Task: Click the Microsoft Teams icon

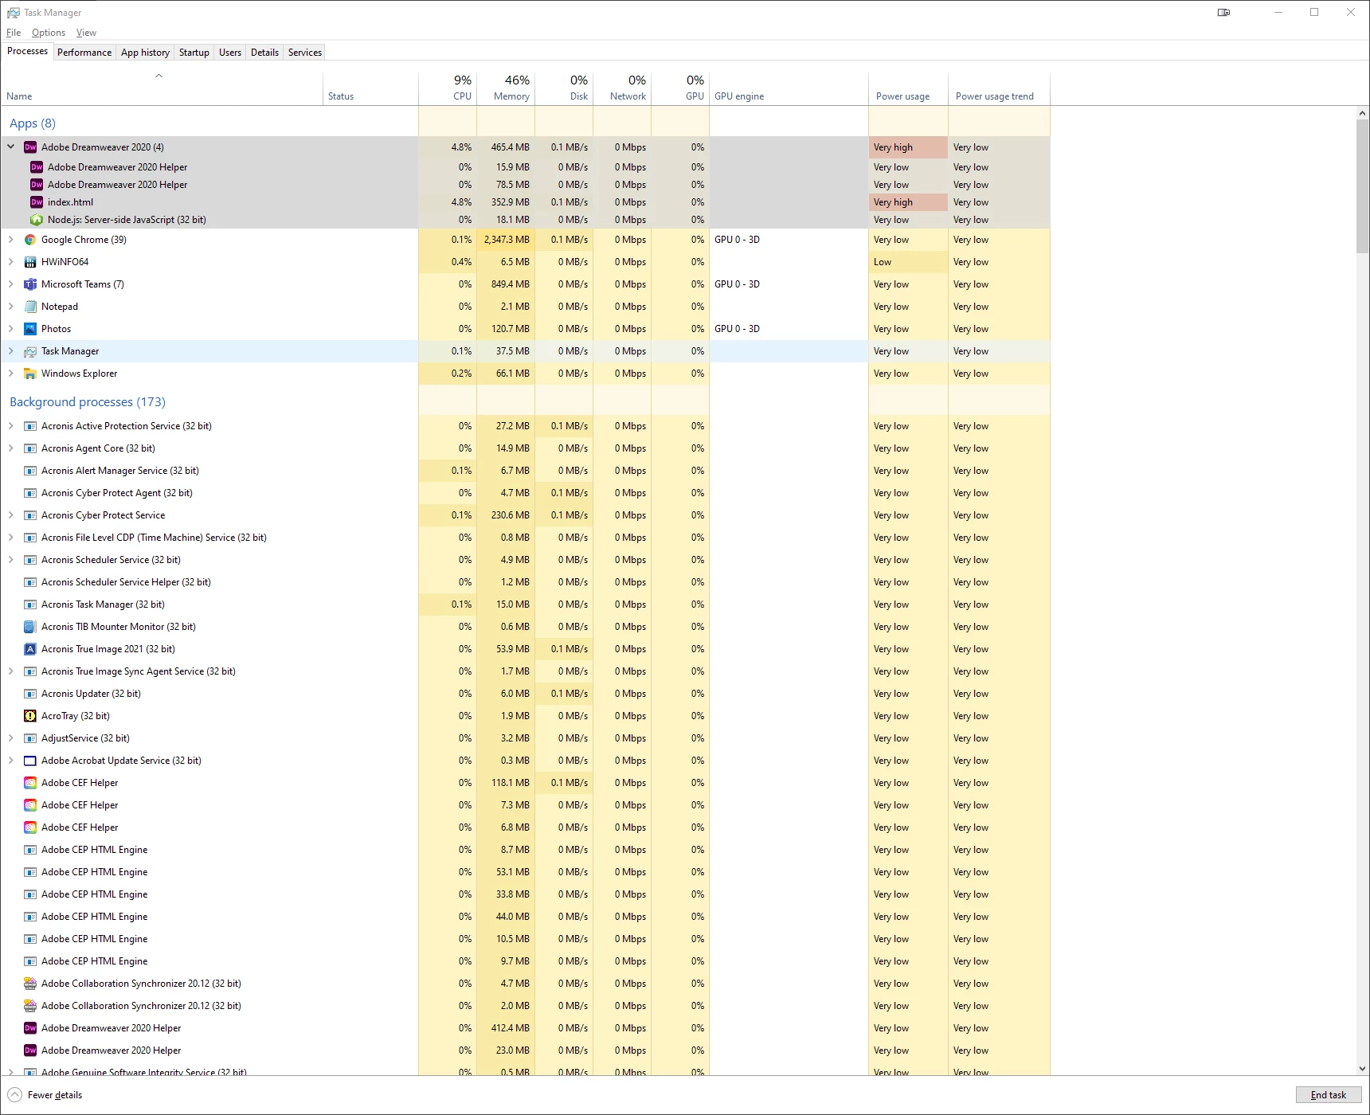Action: coord(30,284)
